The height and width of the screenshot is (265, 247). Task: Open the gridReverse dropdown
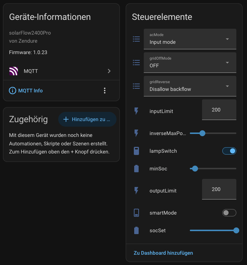(x=190, y=86)
